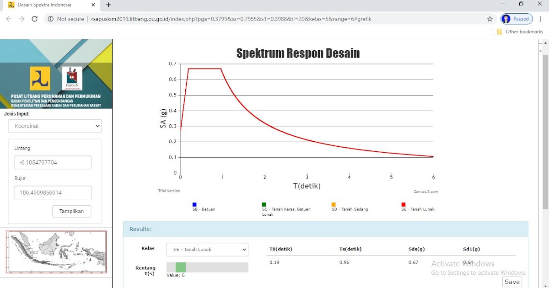Click the PusGeN logo in banner
Screen dimensions: 549x288
pos(72,78)
